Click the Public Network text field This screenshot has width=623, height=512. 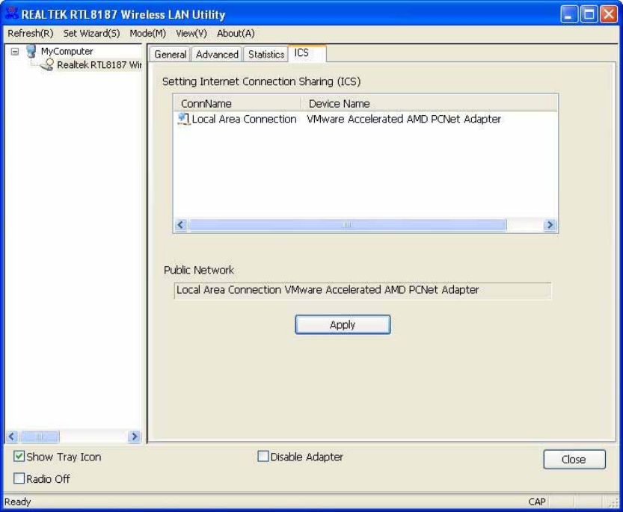point(362,290)
